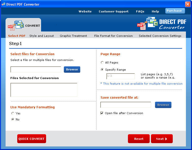The width and height of the screenshot is (192, 150).
Task: Click the Direct PDF Converter title bar icon
Action: [4, 4]
